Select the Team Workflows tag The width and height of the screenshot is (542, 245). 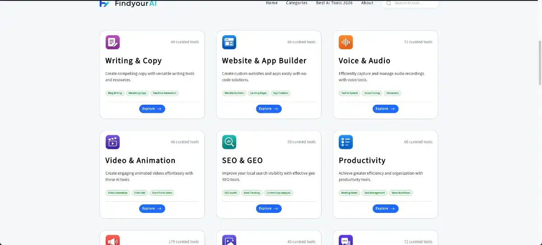pyautogui.click(x=401, y=193)
